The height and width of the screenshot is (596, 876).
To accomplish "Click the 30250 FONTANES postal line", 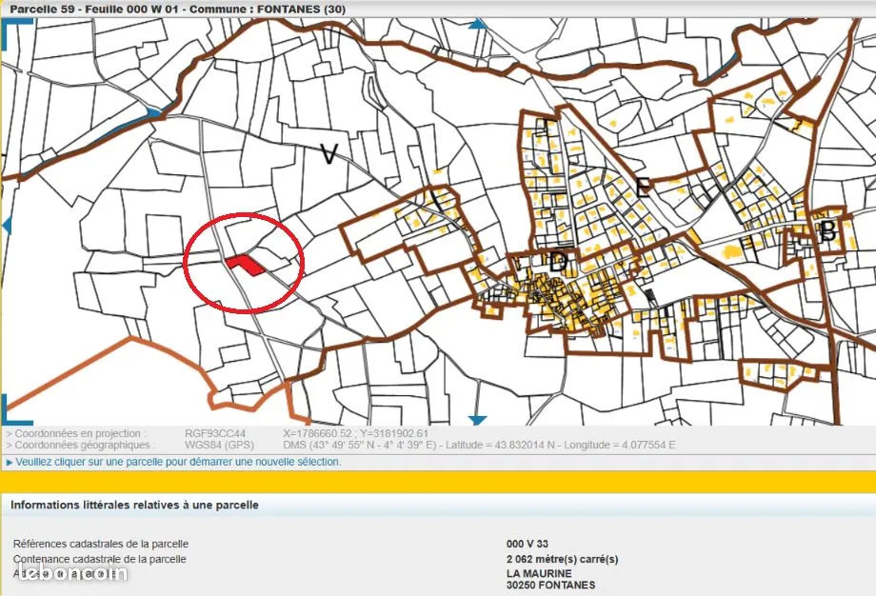I will coord(551,586).
